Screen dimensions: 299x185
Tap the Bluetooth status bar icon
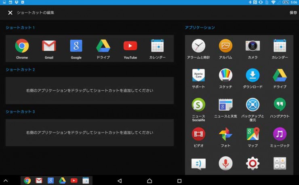(250, 2)
